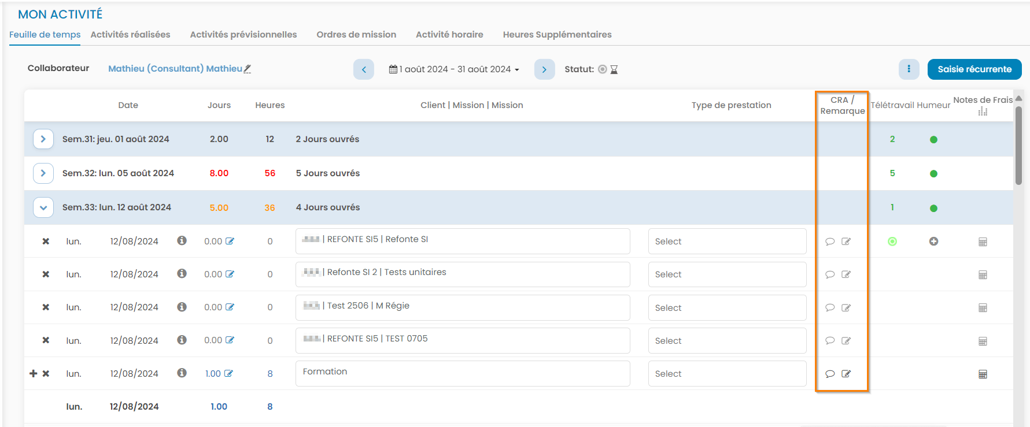The height and width of the screenshot is (427, 1030).
Task: Toggle telework circle on REFONTE SI5 row
Action: [x=892, y=242]
